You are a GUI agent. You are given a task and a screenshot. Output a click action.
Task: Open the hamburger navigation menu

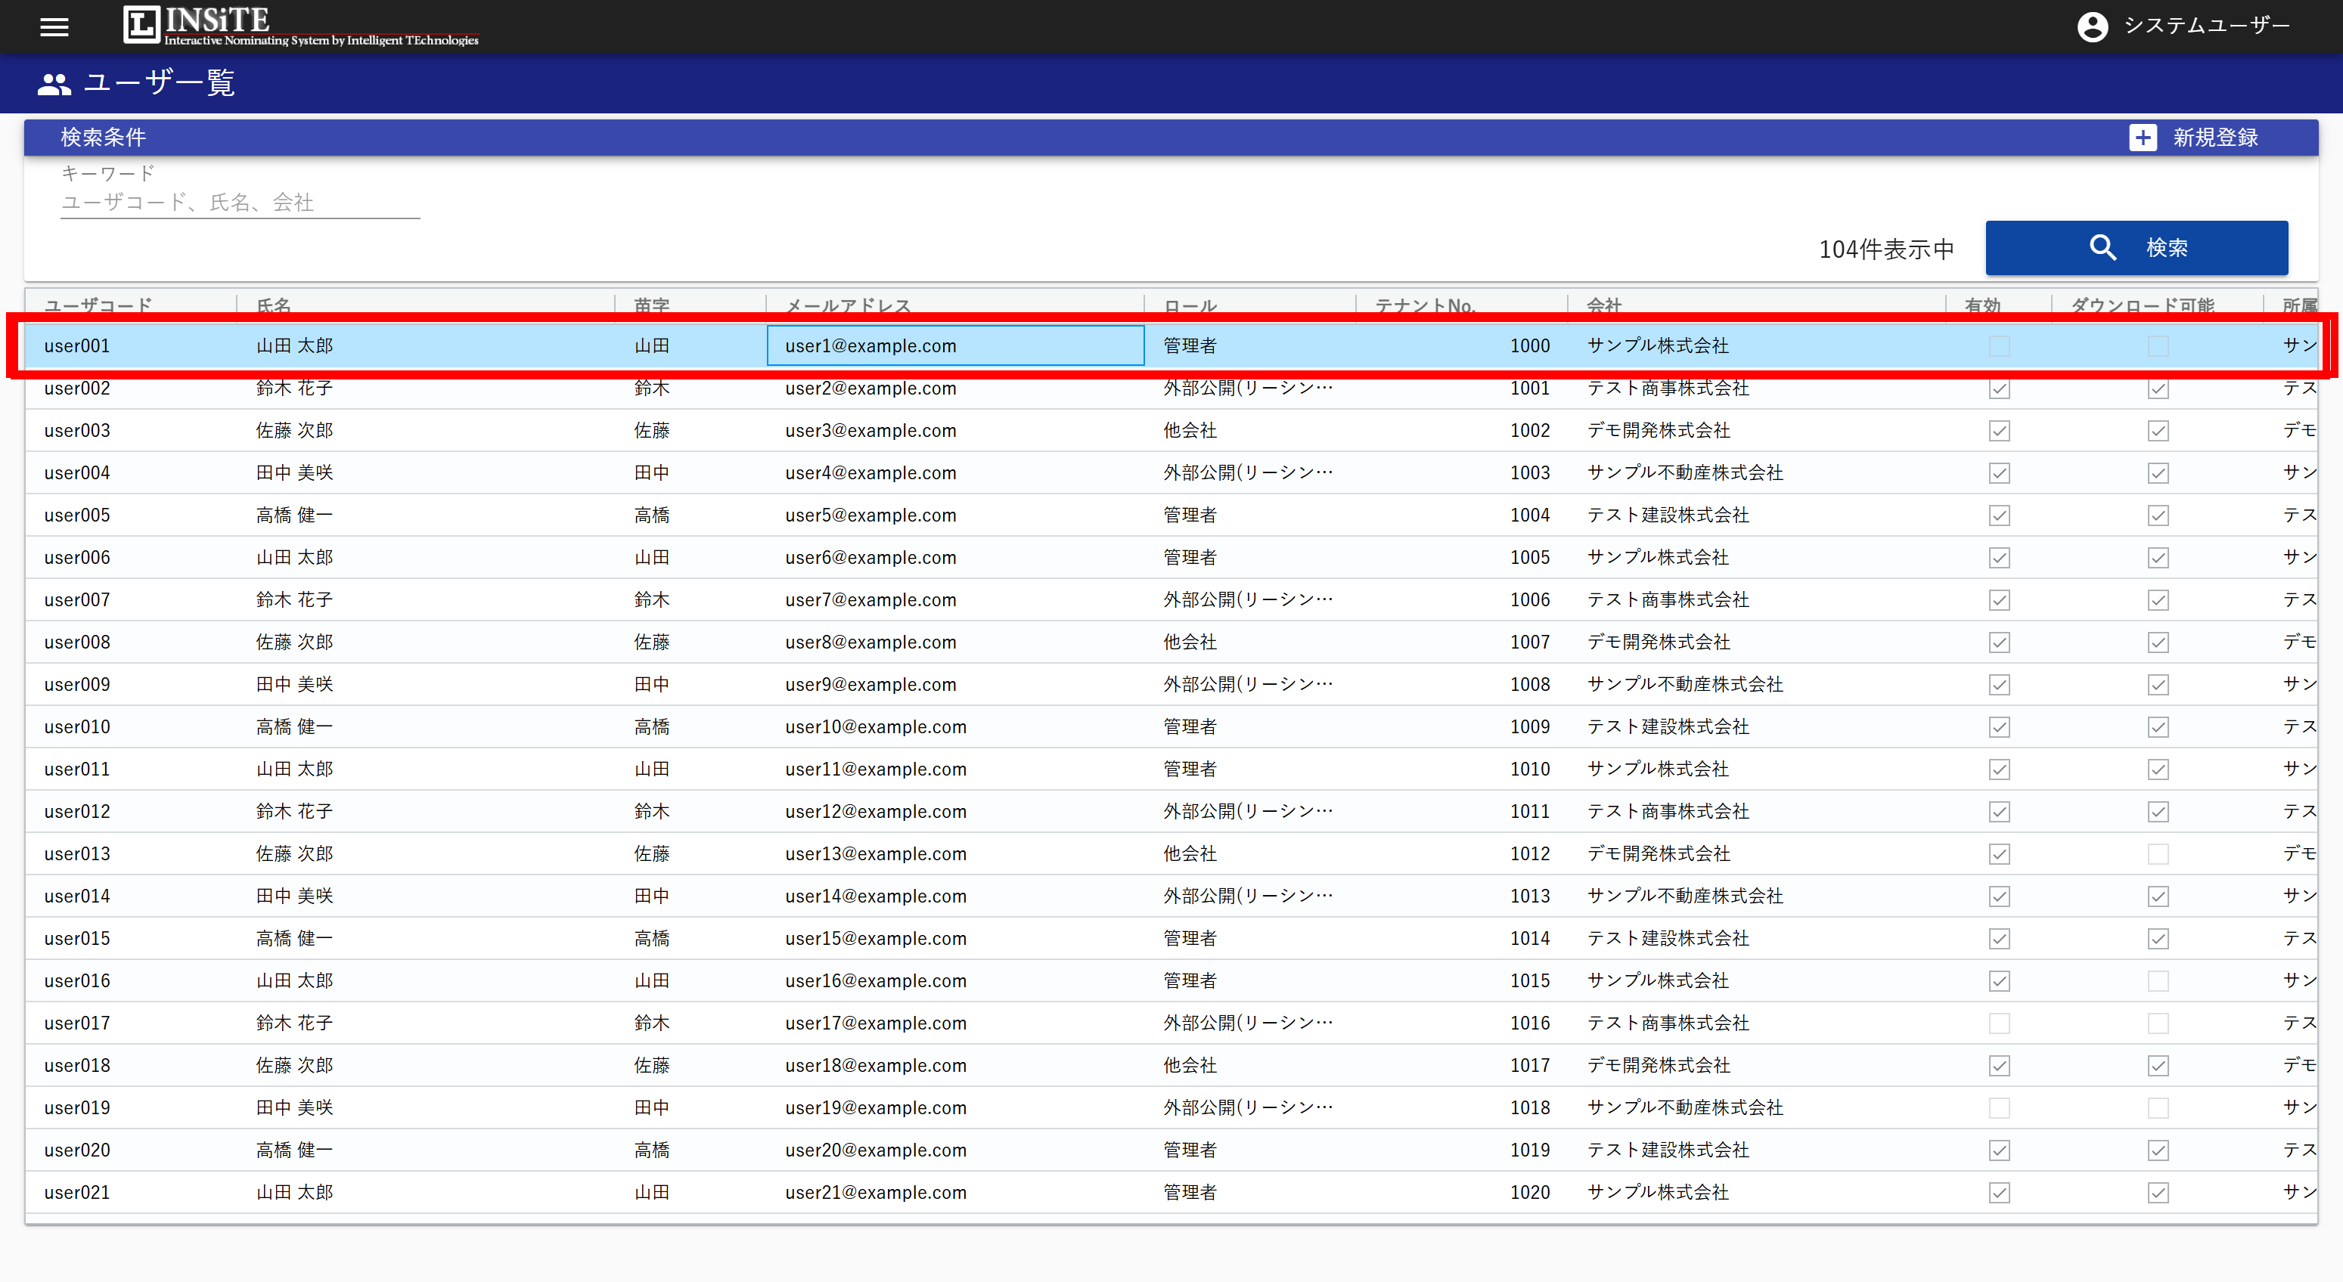coord(54,27)
